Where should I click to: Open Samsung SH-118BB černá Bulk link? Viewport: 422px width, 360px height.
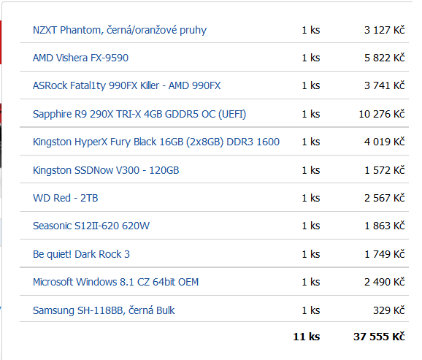(104, 310)
